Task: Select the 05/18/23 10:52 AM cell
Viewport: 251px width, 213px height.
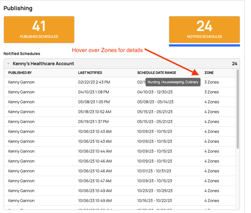Action: (x=94, y=112)
